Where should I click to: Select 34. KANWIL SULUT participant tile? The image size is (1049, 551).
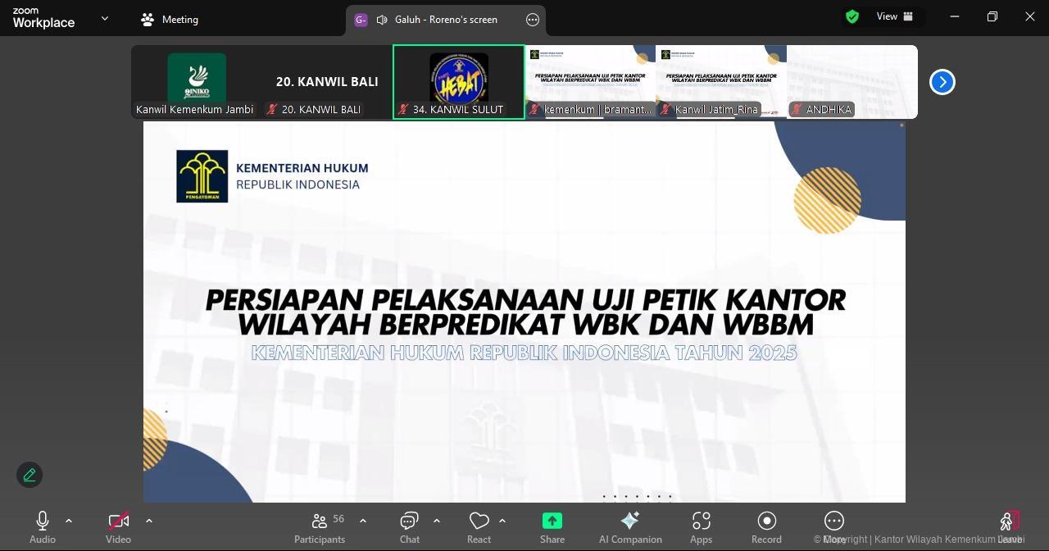(459, 82)
